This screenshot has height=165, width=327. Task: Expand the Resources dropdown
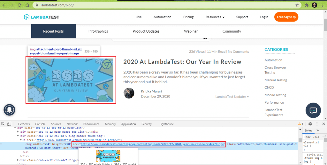point(215,17)
